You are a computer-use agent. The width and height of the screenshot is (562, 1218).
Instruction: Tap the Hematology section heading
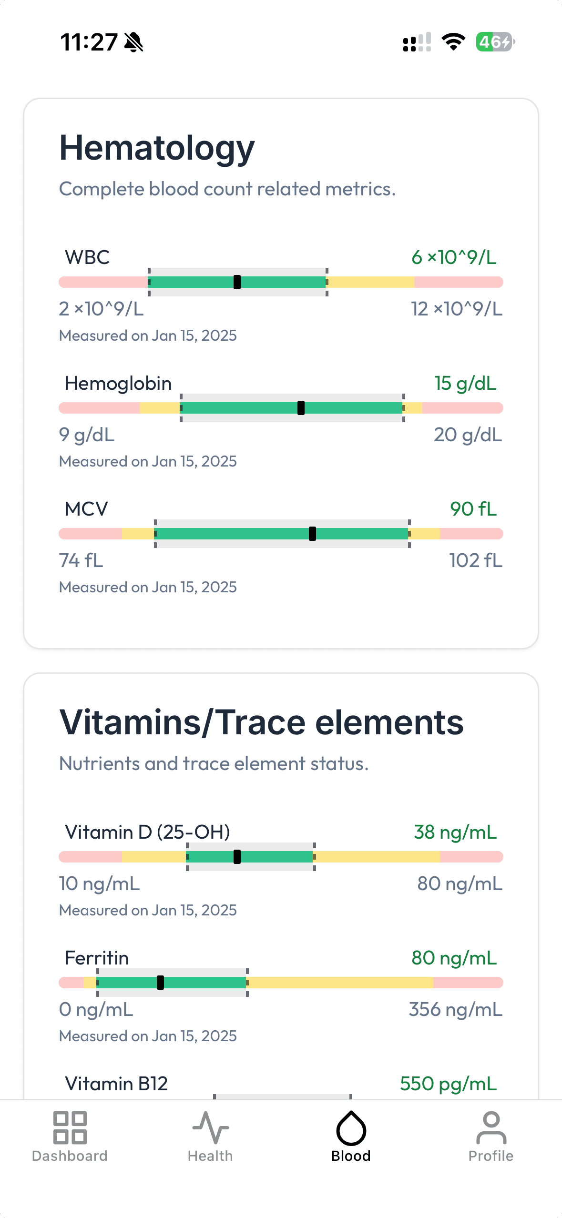[x=157, y=148]
